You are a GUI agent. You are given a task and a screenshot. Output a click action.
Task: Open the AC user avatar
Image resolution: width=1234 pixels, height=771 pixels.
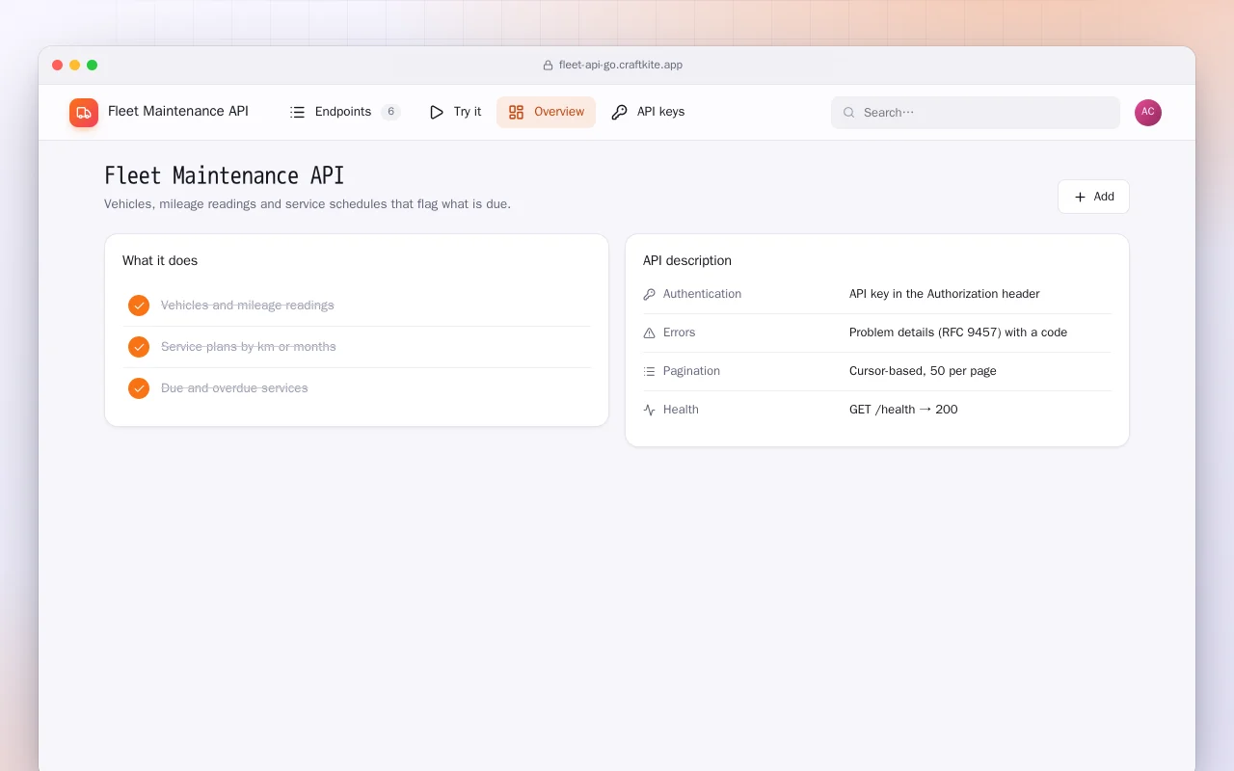tap(1148, 113)
